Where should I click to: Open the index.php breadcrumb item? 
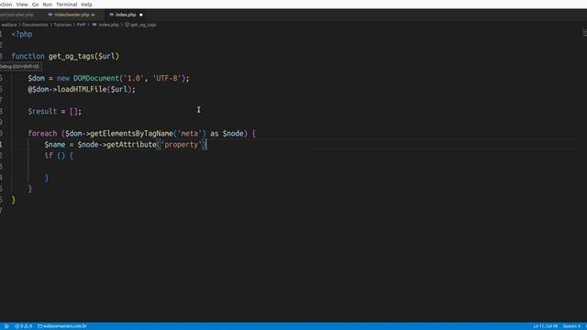coord(108,25)
